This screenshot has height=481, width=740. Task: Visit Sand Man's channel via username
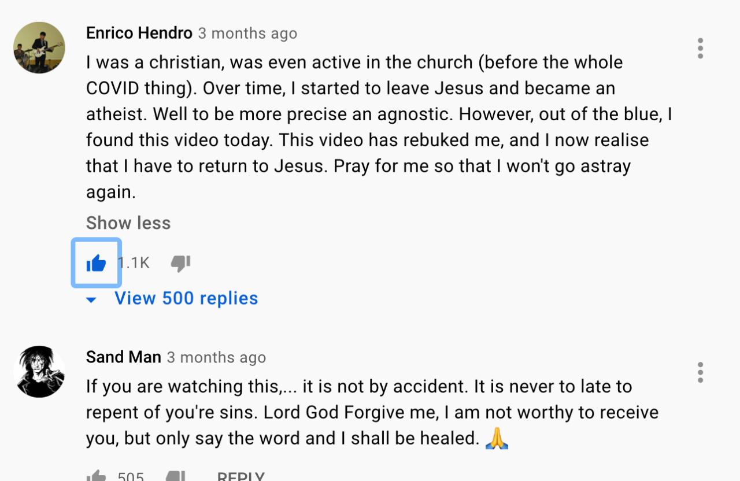[123, 357]
